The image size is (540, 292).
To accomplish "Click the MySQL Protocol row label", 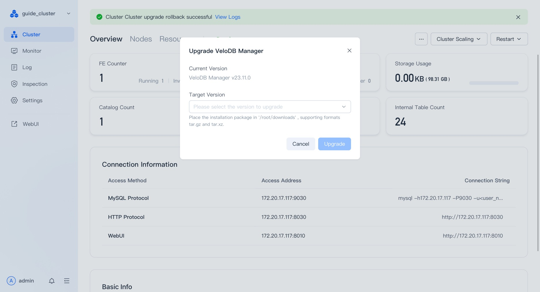I will point(128,198).
